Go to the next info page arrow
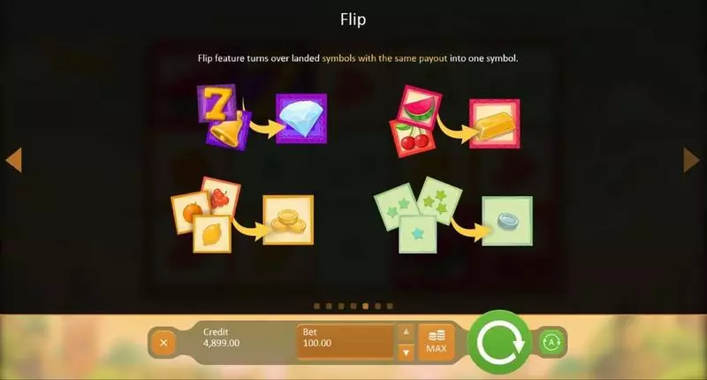 coord(691,160)
